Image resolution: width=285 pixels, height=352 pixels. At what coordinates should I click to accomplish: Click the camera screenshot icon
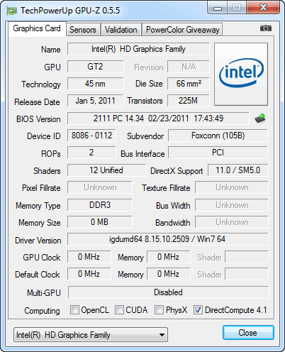pyautogui.click(x=266, y=28)
